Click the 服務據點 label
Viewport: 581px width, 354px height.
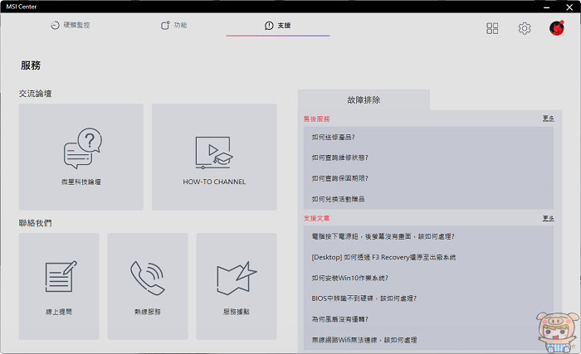click(237, 312)
